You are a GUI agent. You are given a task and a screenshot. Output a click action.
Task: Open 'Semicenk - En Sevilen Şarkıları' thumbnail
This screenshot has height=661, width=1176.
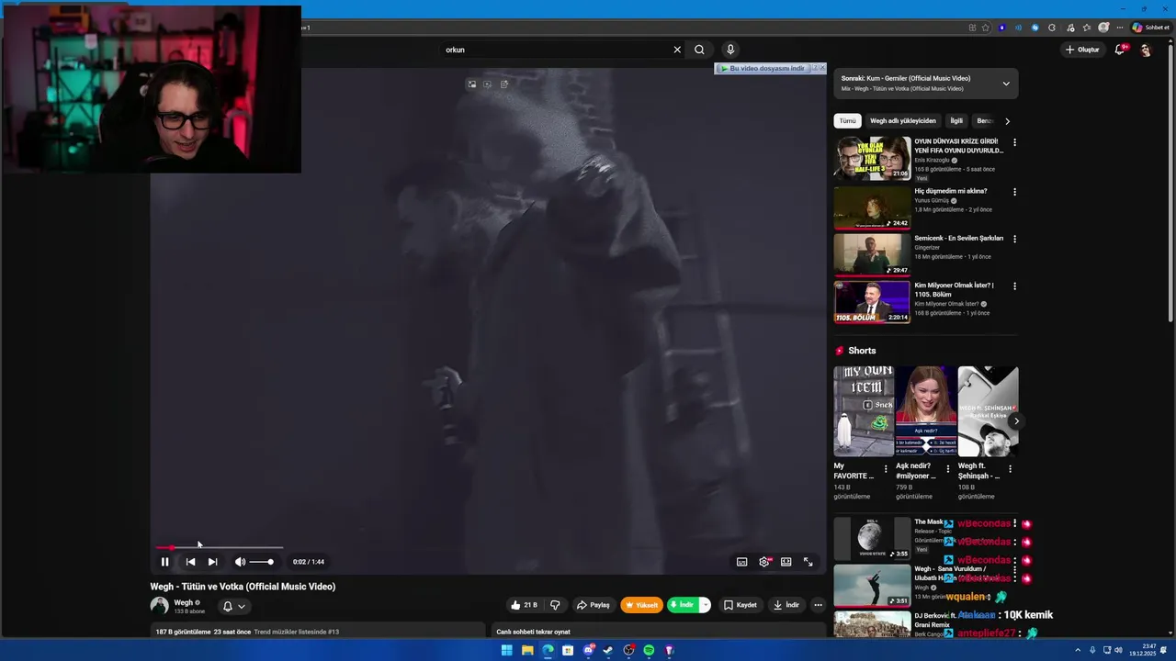tap(872, 254)
